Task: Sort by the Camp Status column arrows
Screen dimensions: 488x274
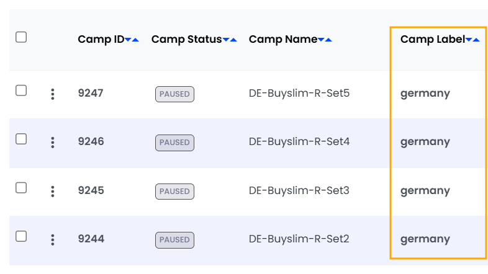Action: pyautogui.click(x=230, y=40)
